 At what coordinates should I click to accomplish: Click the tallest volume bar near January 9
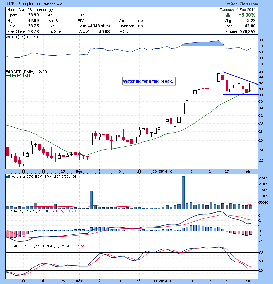click(183, 192)
